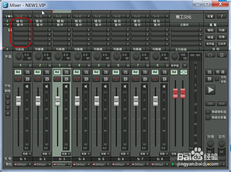This screenshot has height=172, width=231.
Task: Open help with the question mark button
Action: [x=222, y=16]
